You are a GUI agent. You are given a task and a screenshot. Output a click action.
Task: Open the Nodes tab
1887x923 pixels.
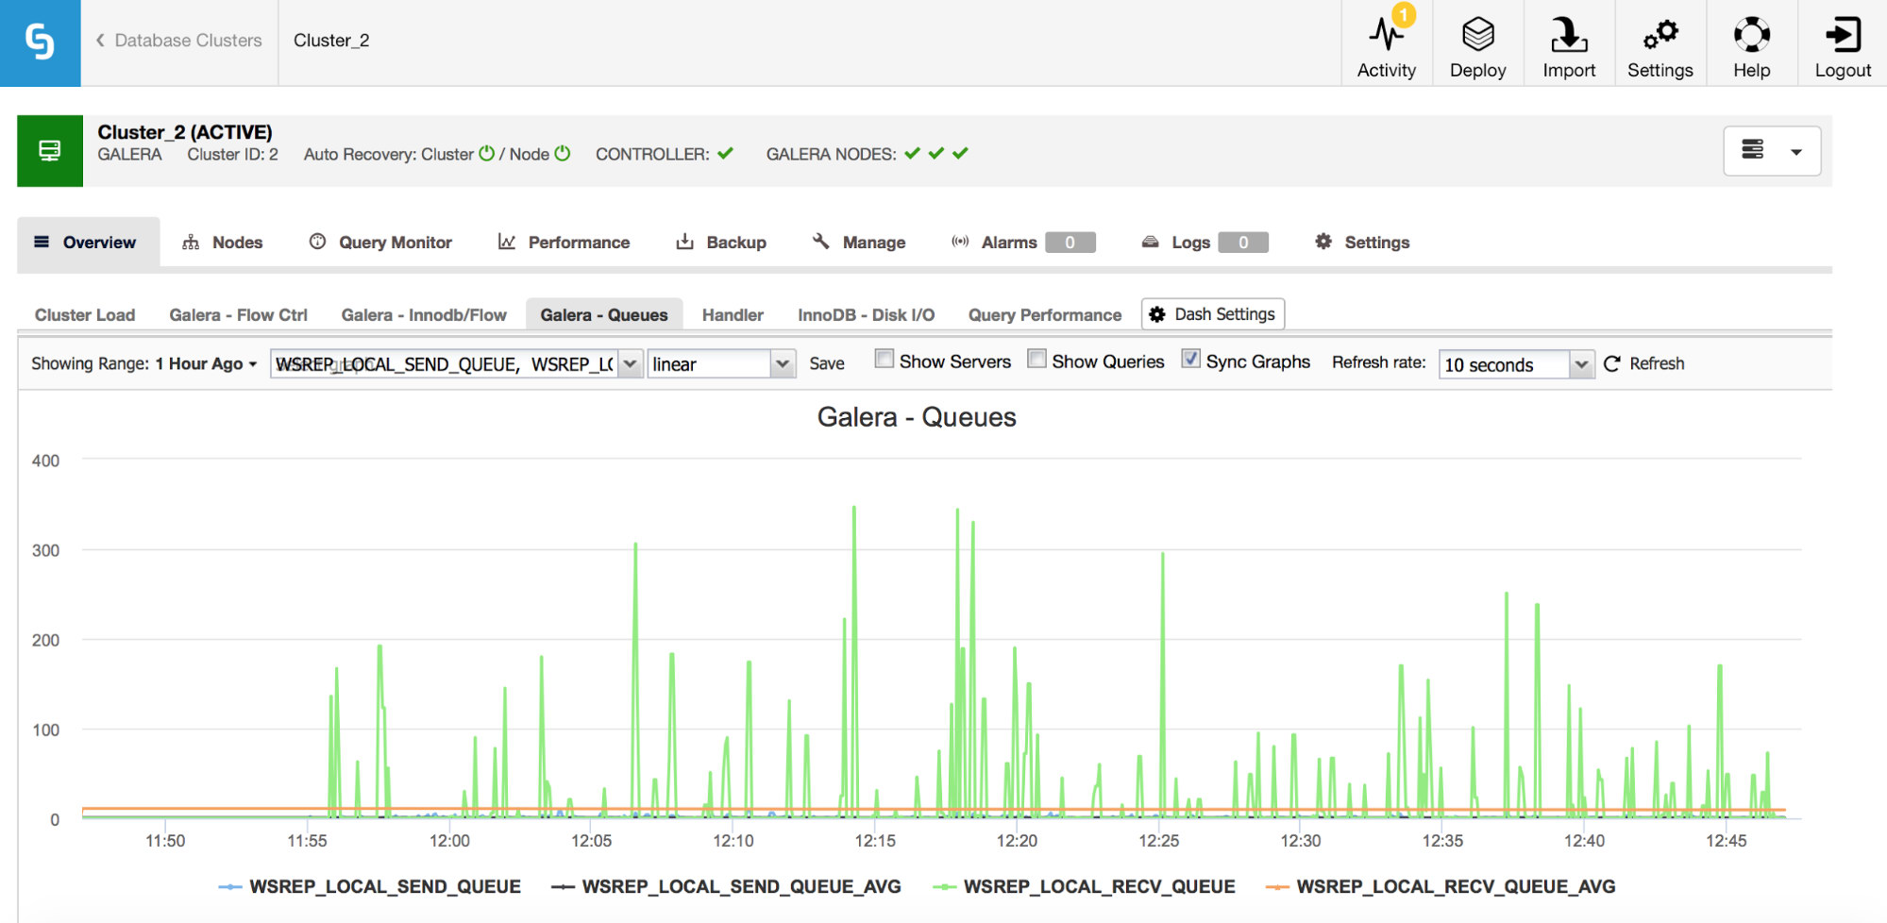pos(223,243)
